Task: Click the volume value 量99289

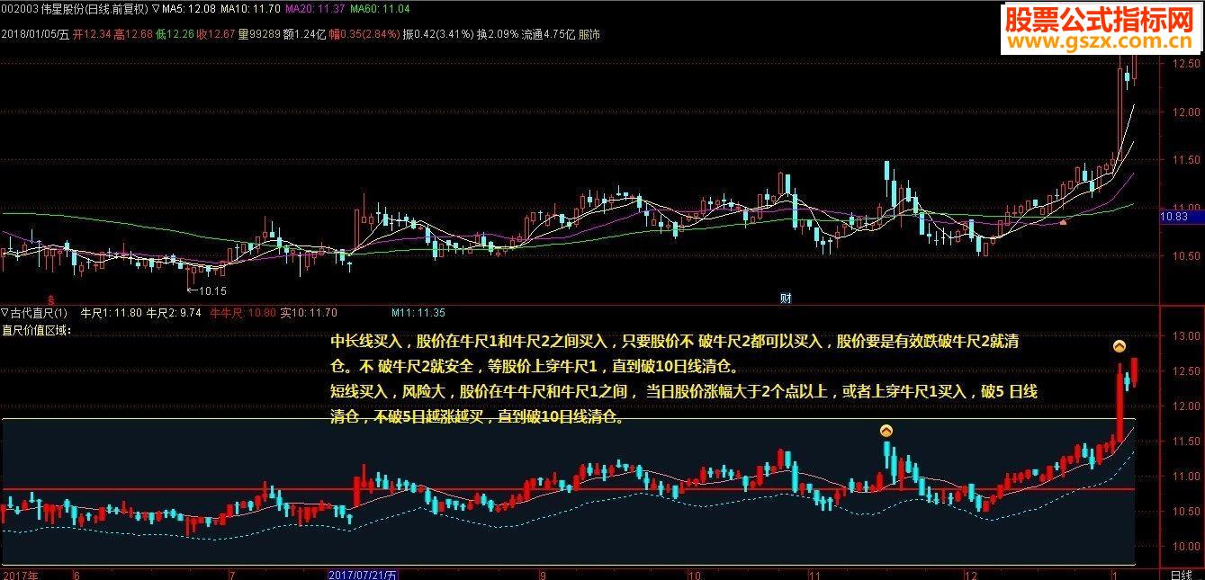Action: pyautogui.click(x=259, y=34)
